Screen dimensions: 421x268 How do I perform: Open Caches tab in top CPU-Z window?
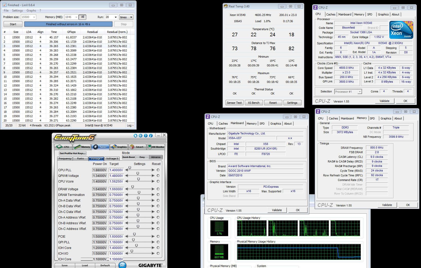point(331,14)
